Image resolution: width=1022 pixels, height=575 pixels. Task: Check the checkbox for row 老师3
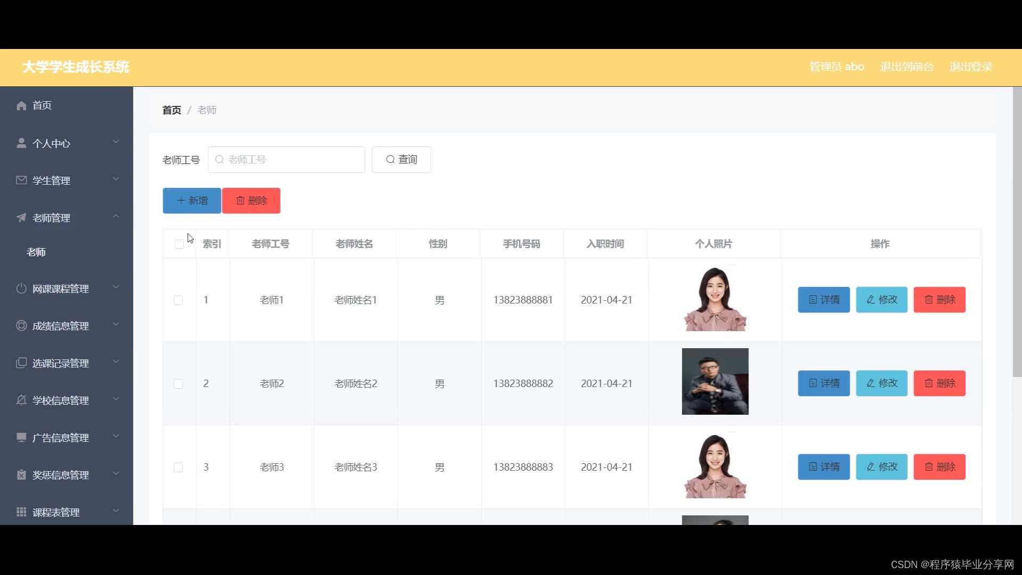point(178,467)
